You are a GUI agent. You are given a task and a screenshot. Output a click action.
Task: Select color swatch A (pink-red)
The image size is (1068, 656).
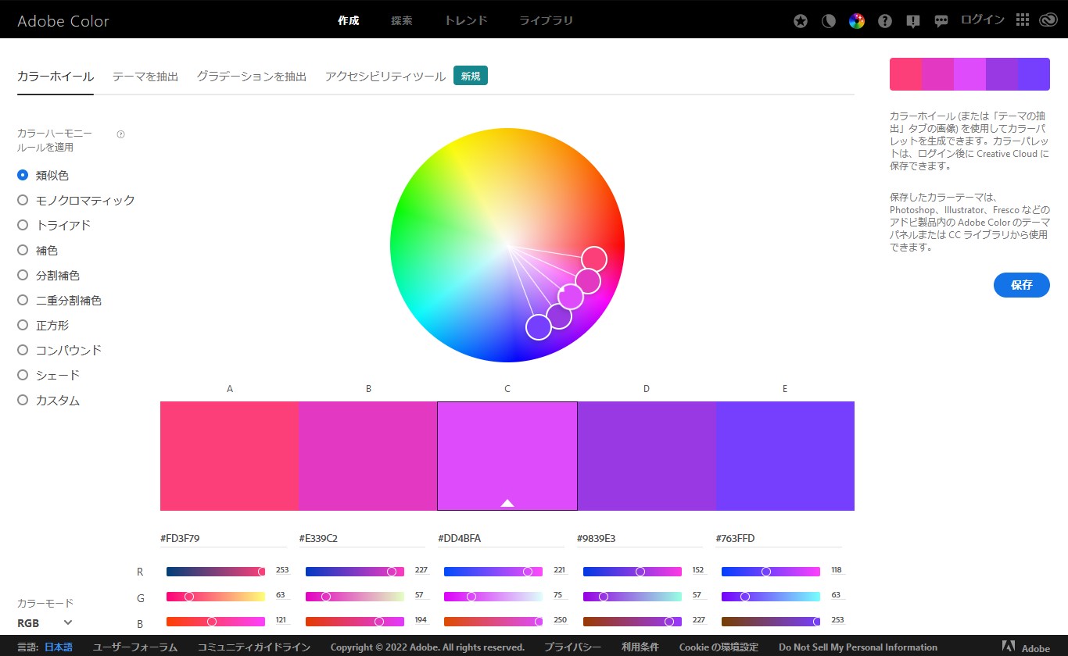229,456
